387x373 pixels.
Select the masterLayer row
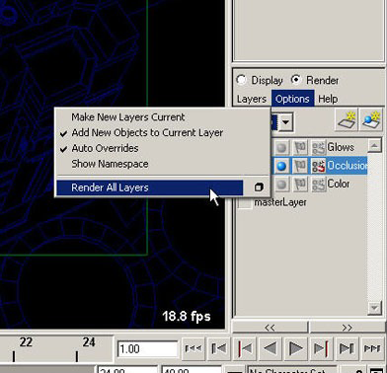click(x=280, y=202)
